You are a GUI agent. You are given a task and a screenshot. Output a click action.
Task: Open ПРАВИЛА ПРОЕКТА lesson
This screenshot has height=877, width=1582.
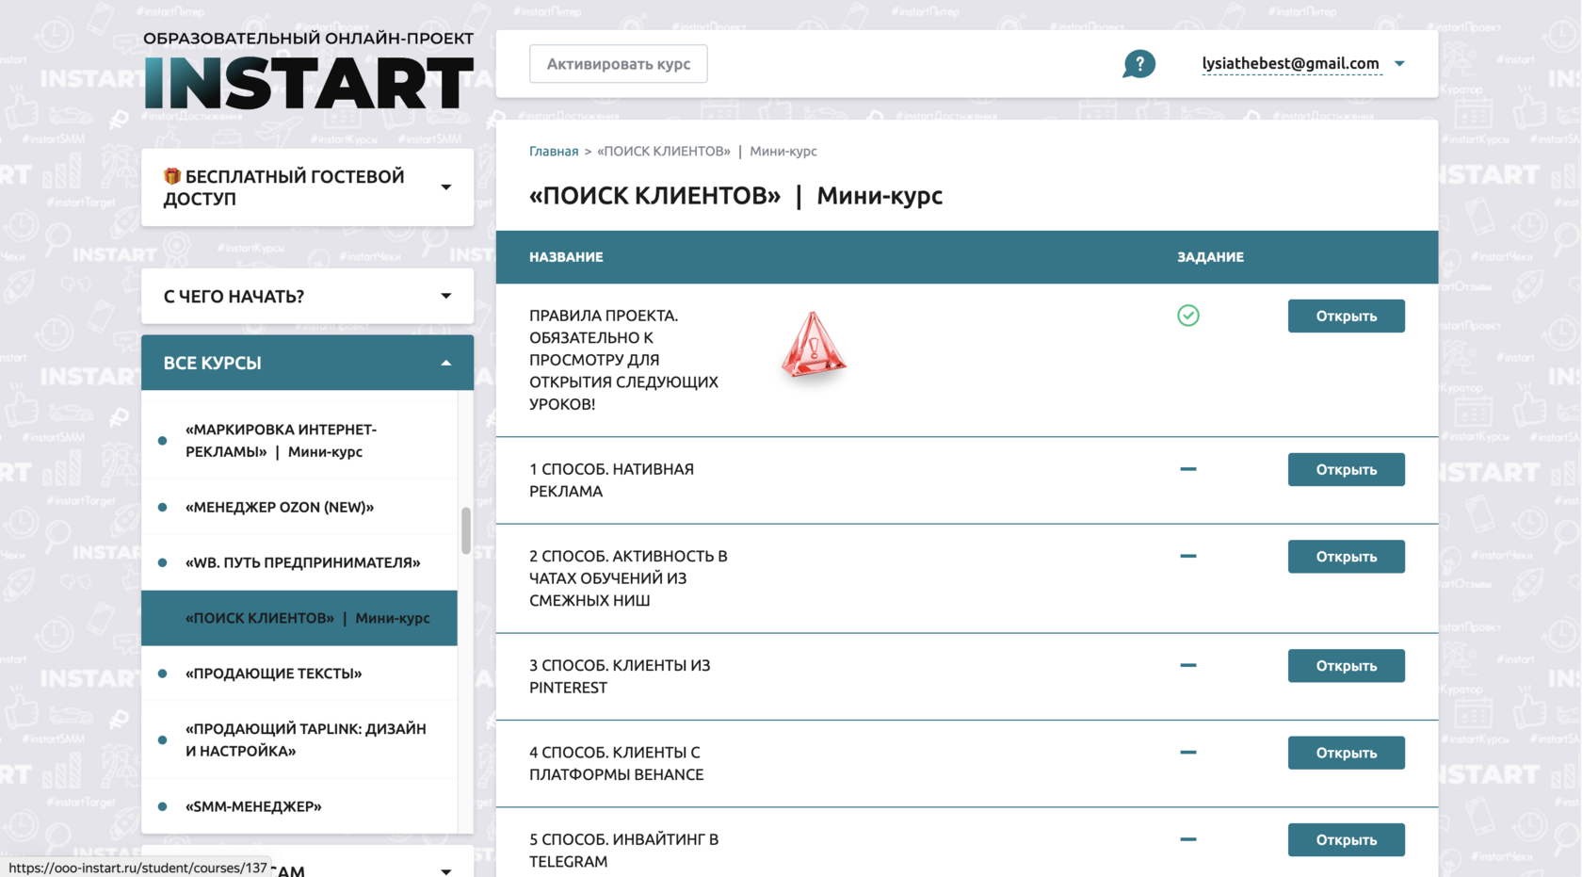(x=1346, y=316)
